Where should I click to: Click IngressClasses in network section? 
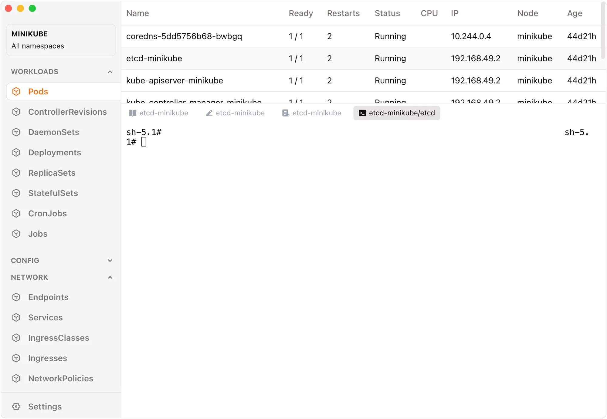pyautogui.click(x=59, y=337)
